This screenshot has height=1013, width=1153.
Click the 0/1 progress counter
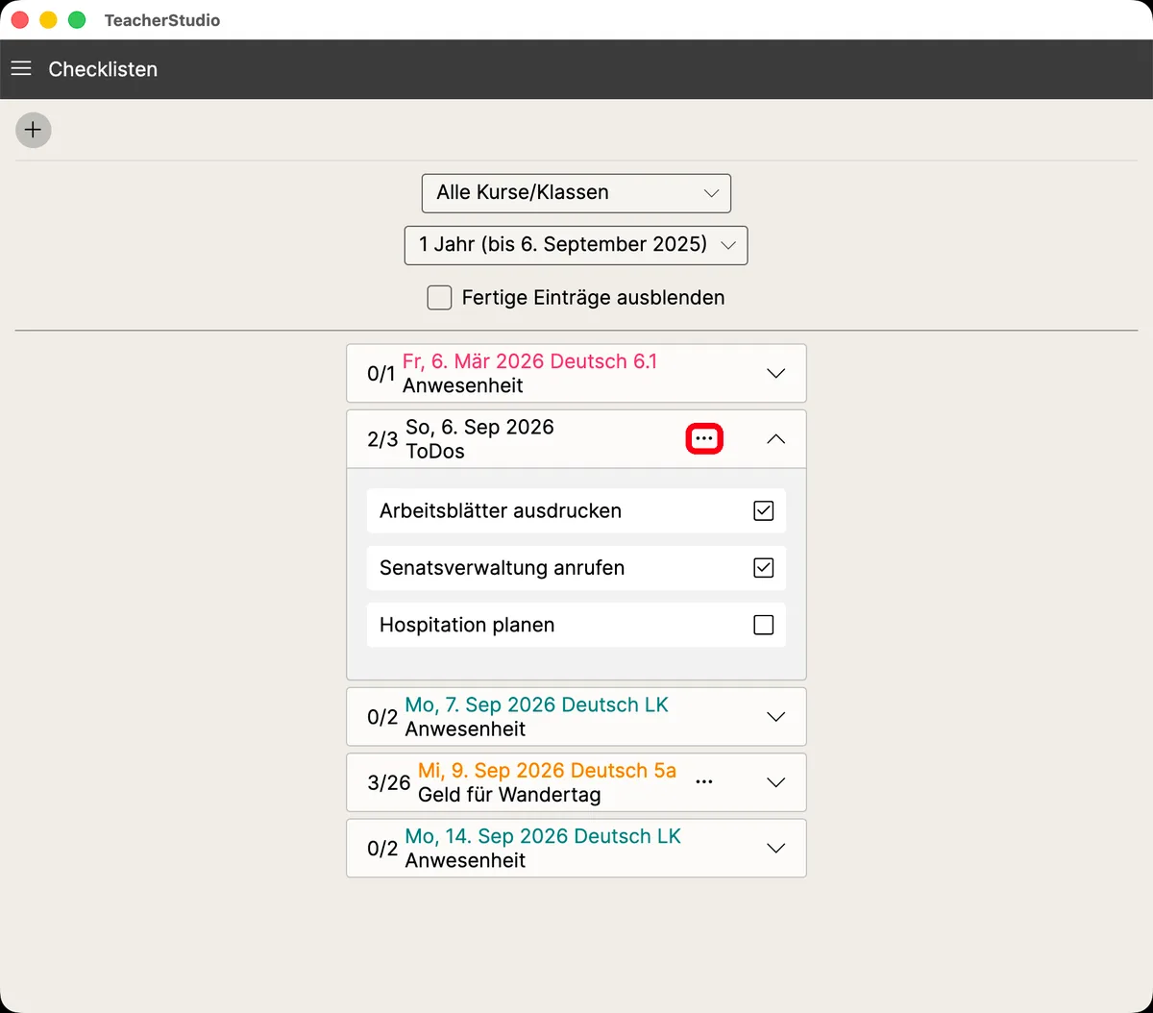pyautogui.click(x=381, y=373)
